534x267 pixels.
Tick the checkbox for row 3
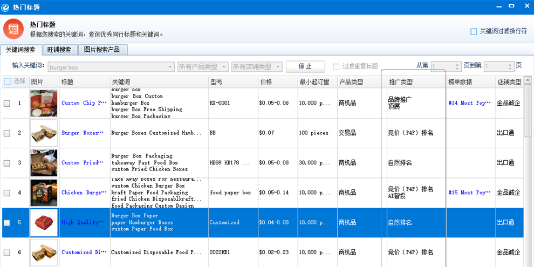(7, 163)
